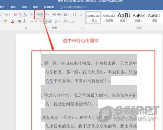Click the Bullets list icon
Screen dimensions: 163x130
point(31,15)
